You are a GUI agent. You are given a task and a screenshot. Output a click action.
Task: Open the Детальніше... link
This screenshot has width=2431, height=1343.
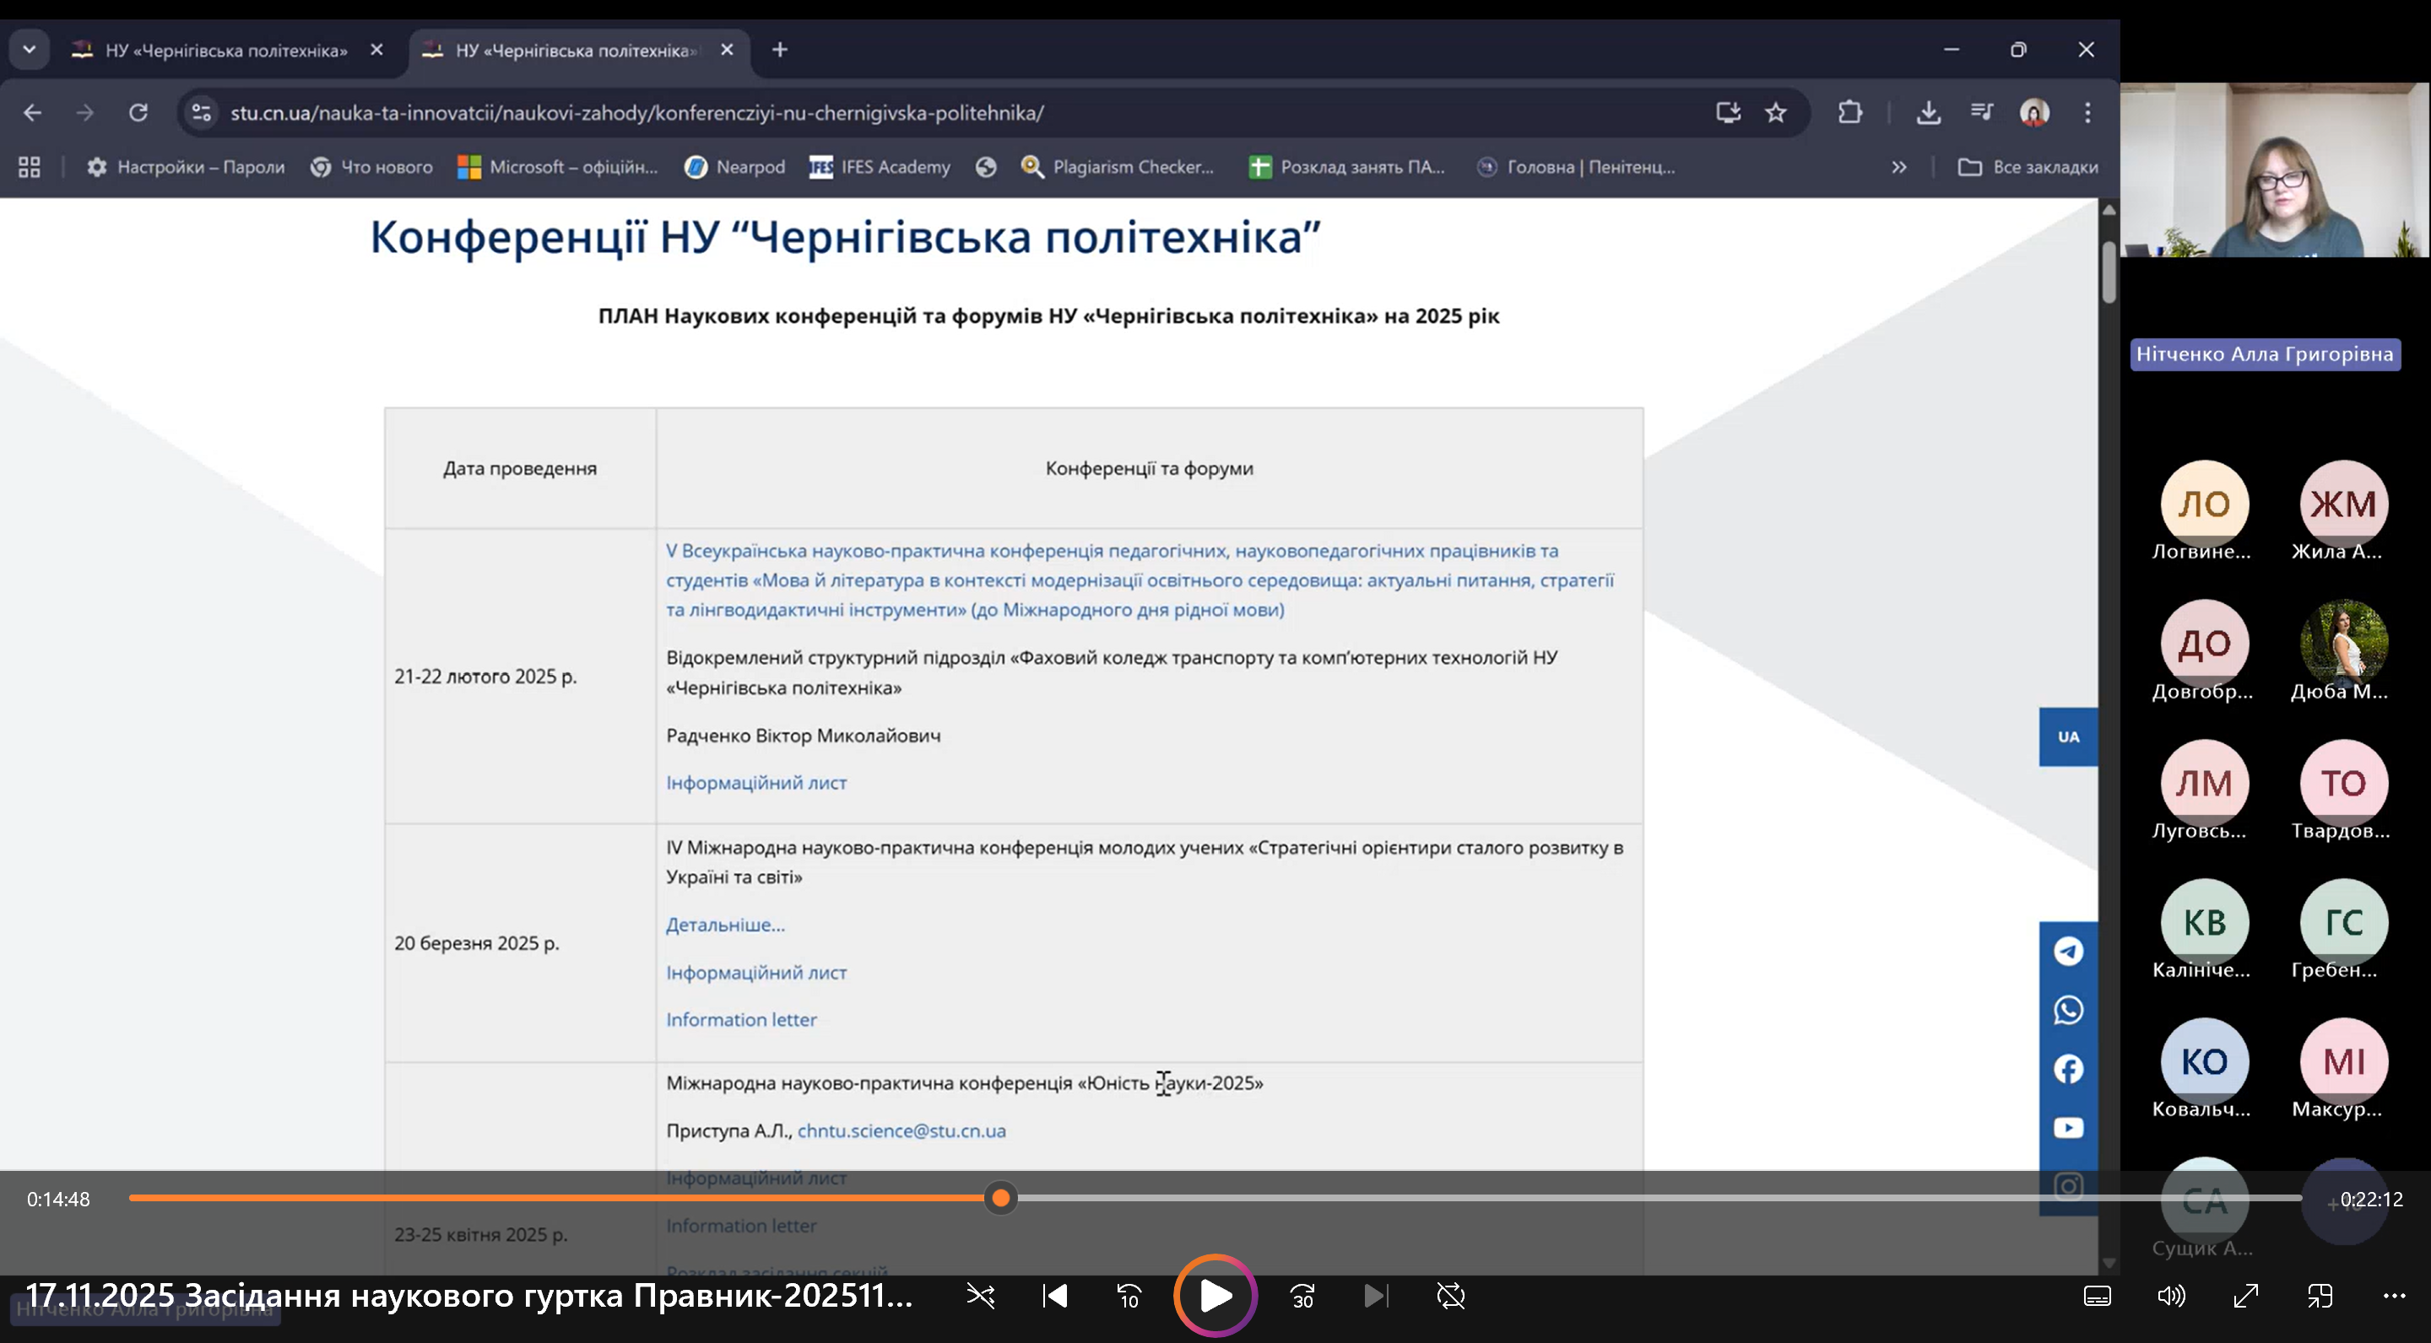725,925
